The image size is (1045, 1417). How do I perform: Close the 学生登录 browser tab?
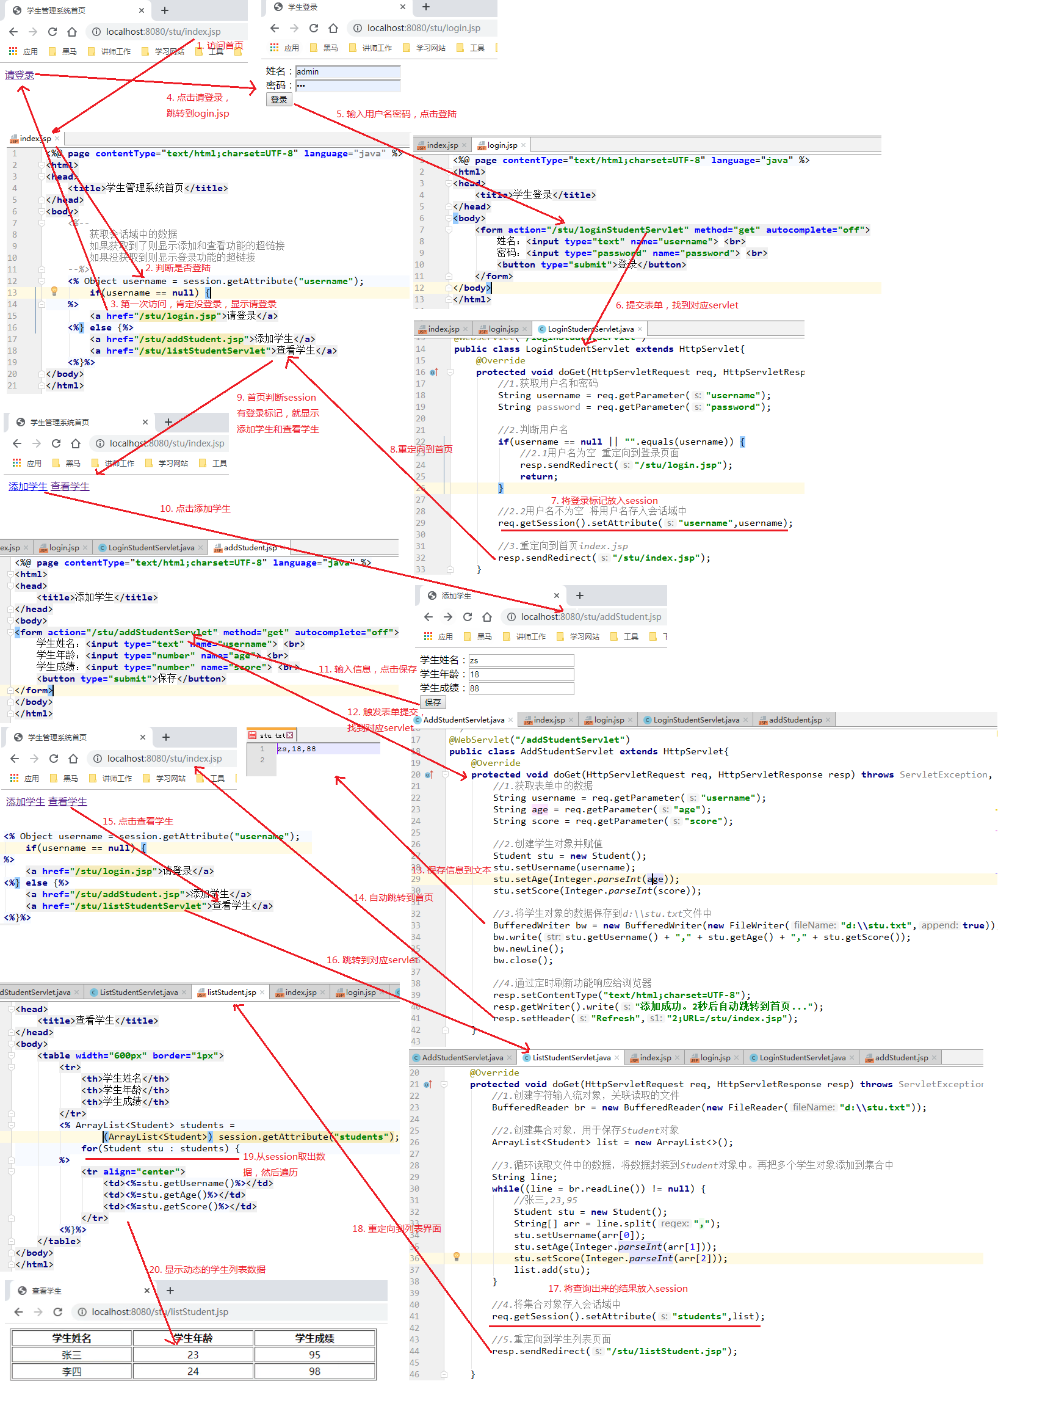(x=403, y=7)
